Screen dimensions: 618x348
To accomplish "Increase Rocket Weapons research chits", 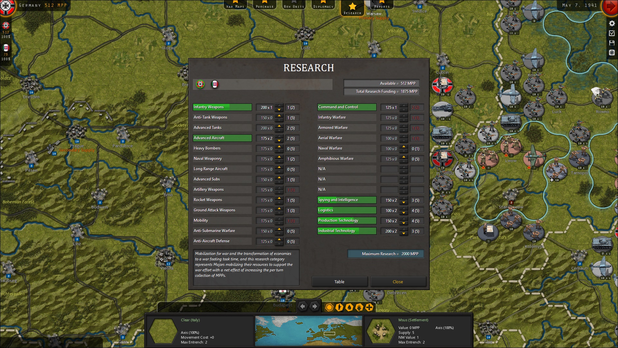I will click(279, 198).
